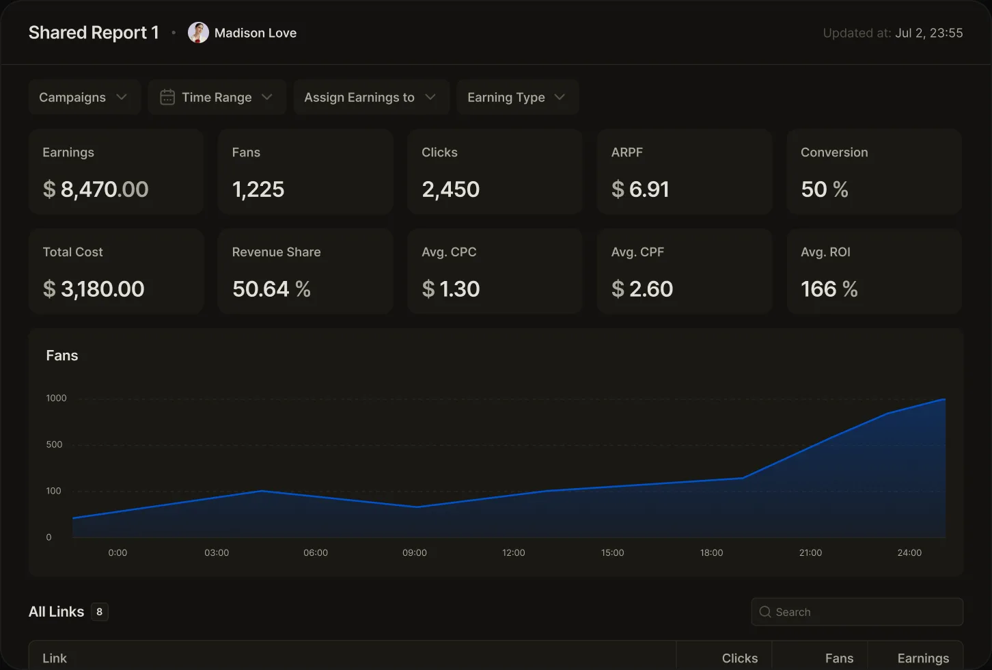
Task: Click the 18:00 label on chart axis
Action: click(711, 552)
